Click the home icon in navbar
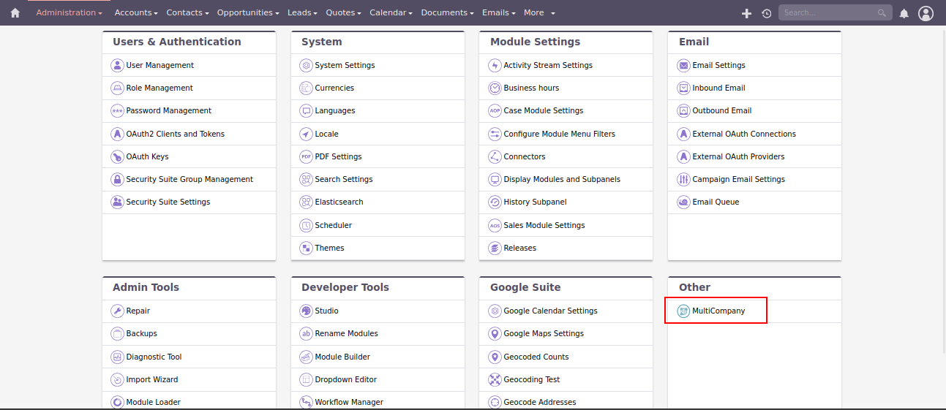Image resolution: width=946 pixels, height=410 pixels. (15, 13)
